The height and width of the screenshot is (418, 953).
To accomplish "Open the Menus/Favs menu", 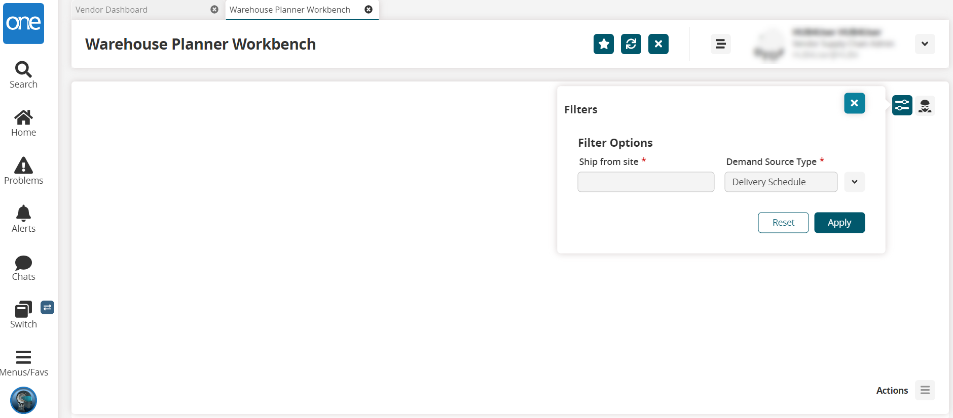I will point(23,363).
